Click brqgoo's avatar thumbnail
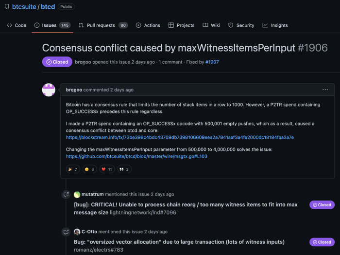This screenshot has width=340, height=255. [49, 90]
